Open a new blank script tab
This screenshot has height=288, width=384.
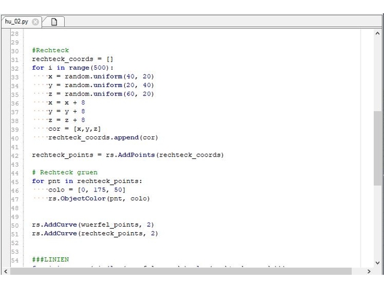(x=54, y=22)
